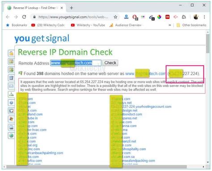Open the domain link ending 'nsealandpacking.com'
Screen dimensions: 212x171
tap(133, 161)
